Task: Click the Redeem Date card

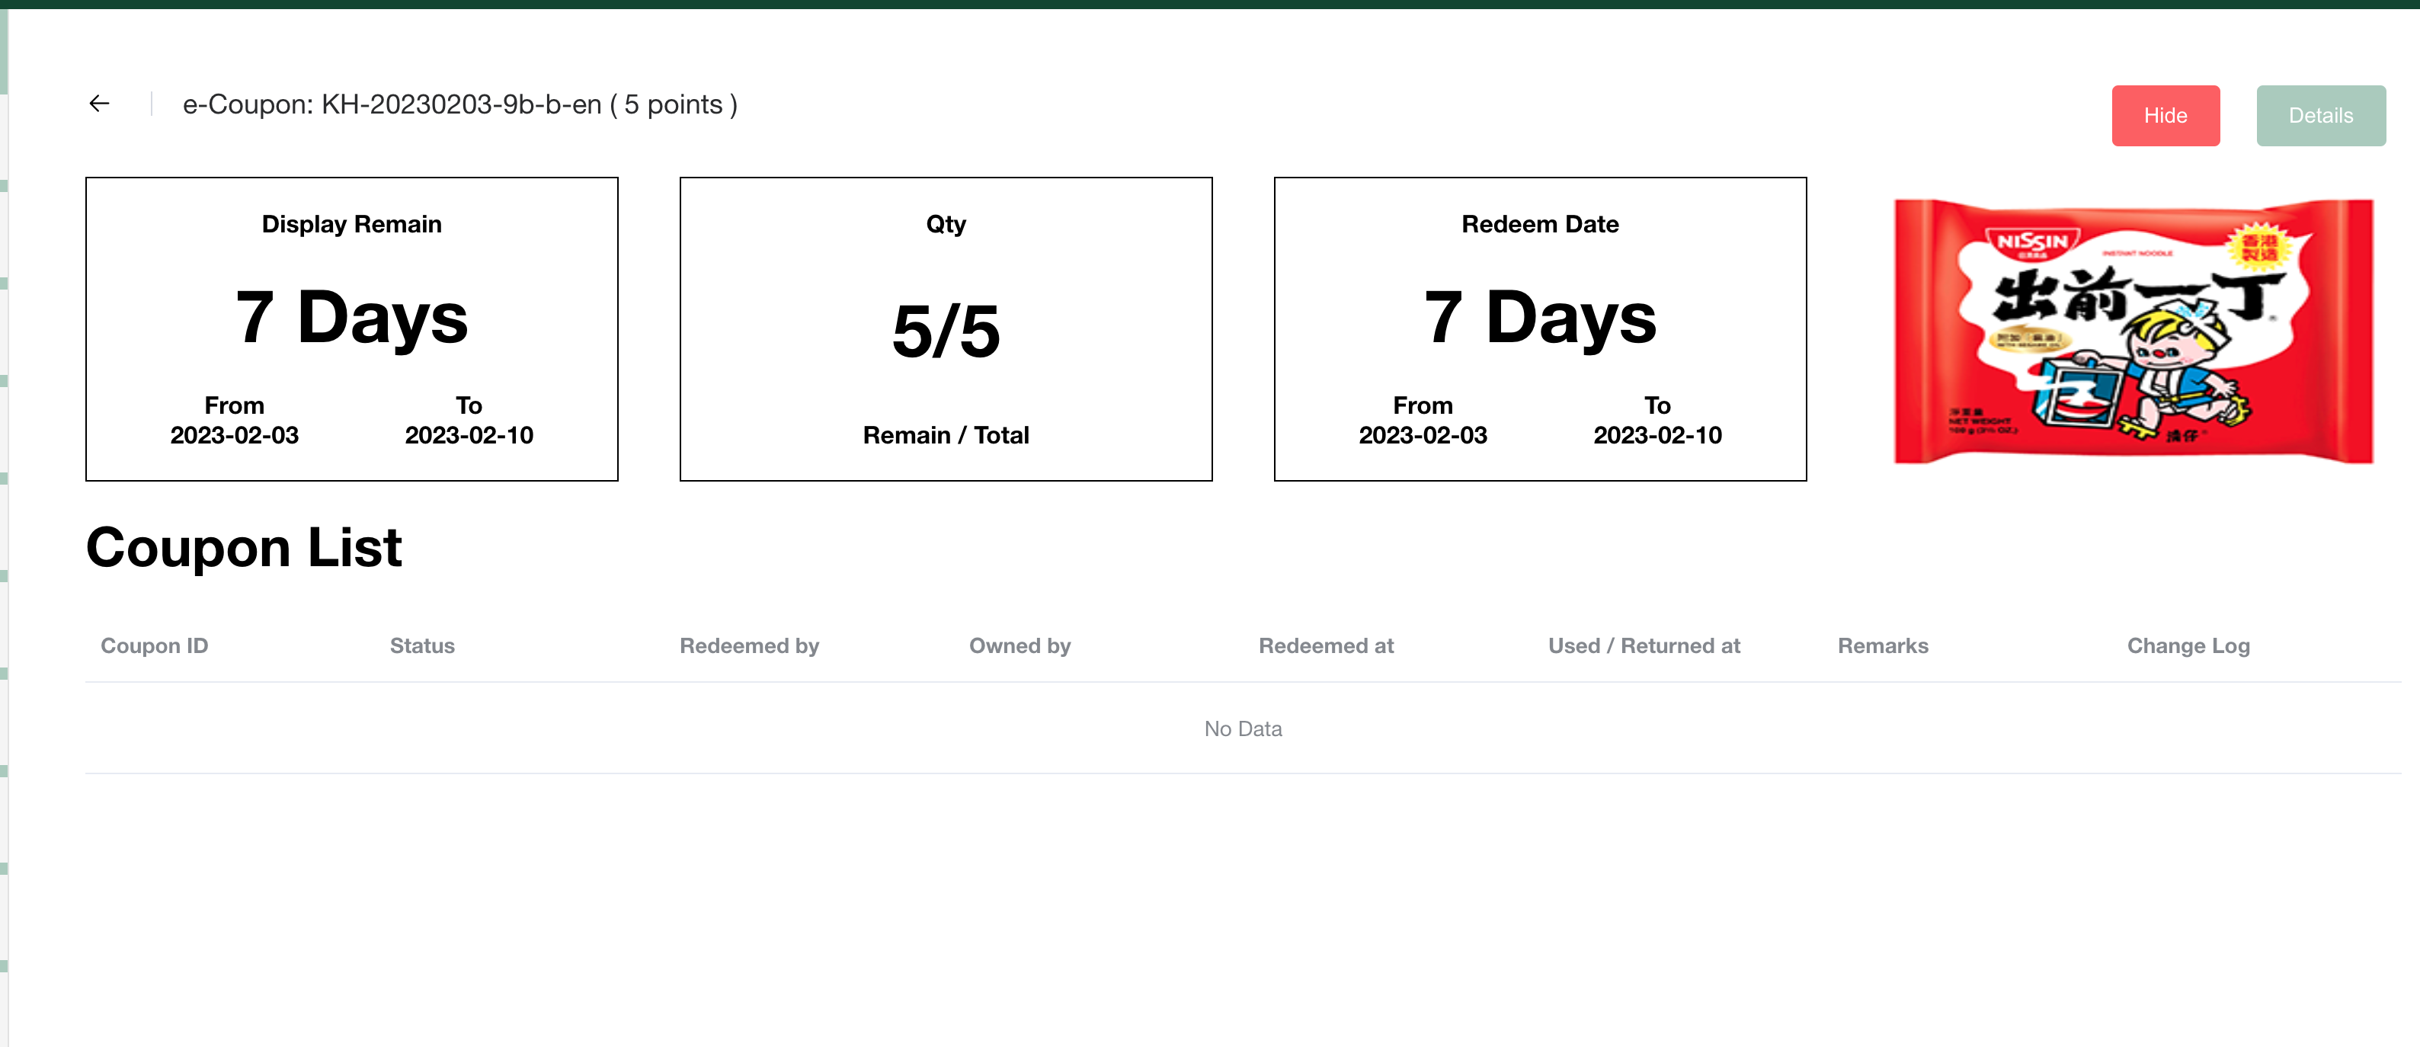Action: [x=1539, y=328]
